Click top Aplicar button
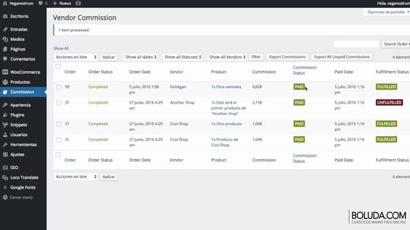The height and width of the screenshot is (230, 410). tap(108, 57)
